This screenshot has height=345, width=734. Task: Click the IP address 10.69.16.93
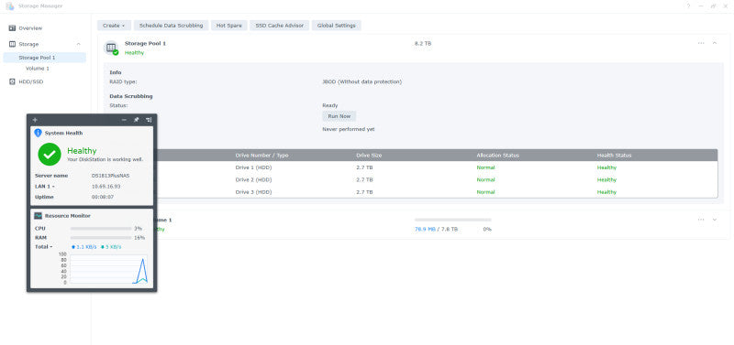[x=106, y=187]
